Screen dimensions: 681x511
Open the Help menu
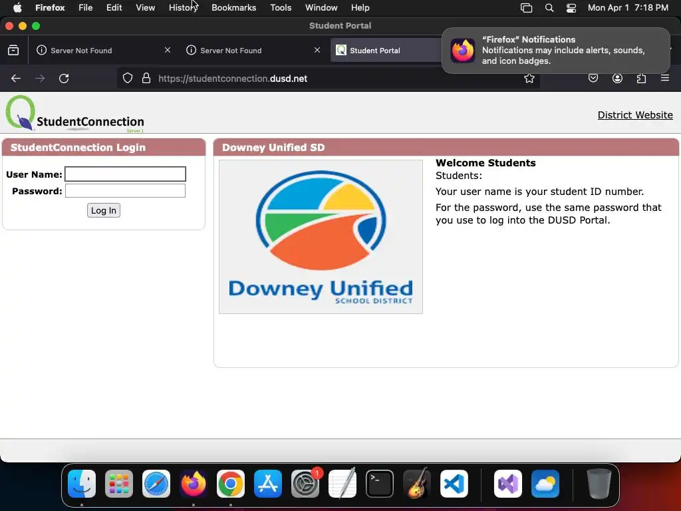(360, 7)
